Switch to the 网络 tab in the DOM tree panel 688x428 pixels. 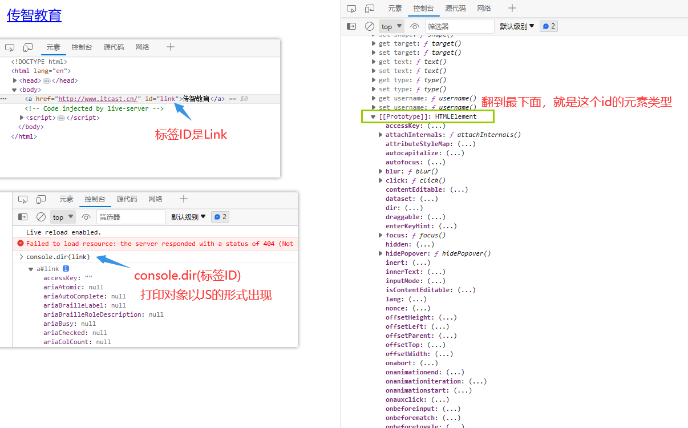pos(142,47)
